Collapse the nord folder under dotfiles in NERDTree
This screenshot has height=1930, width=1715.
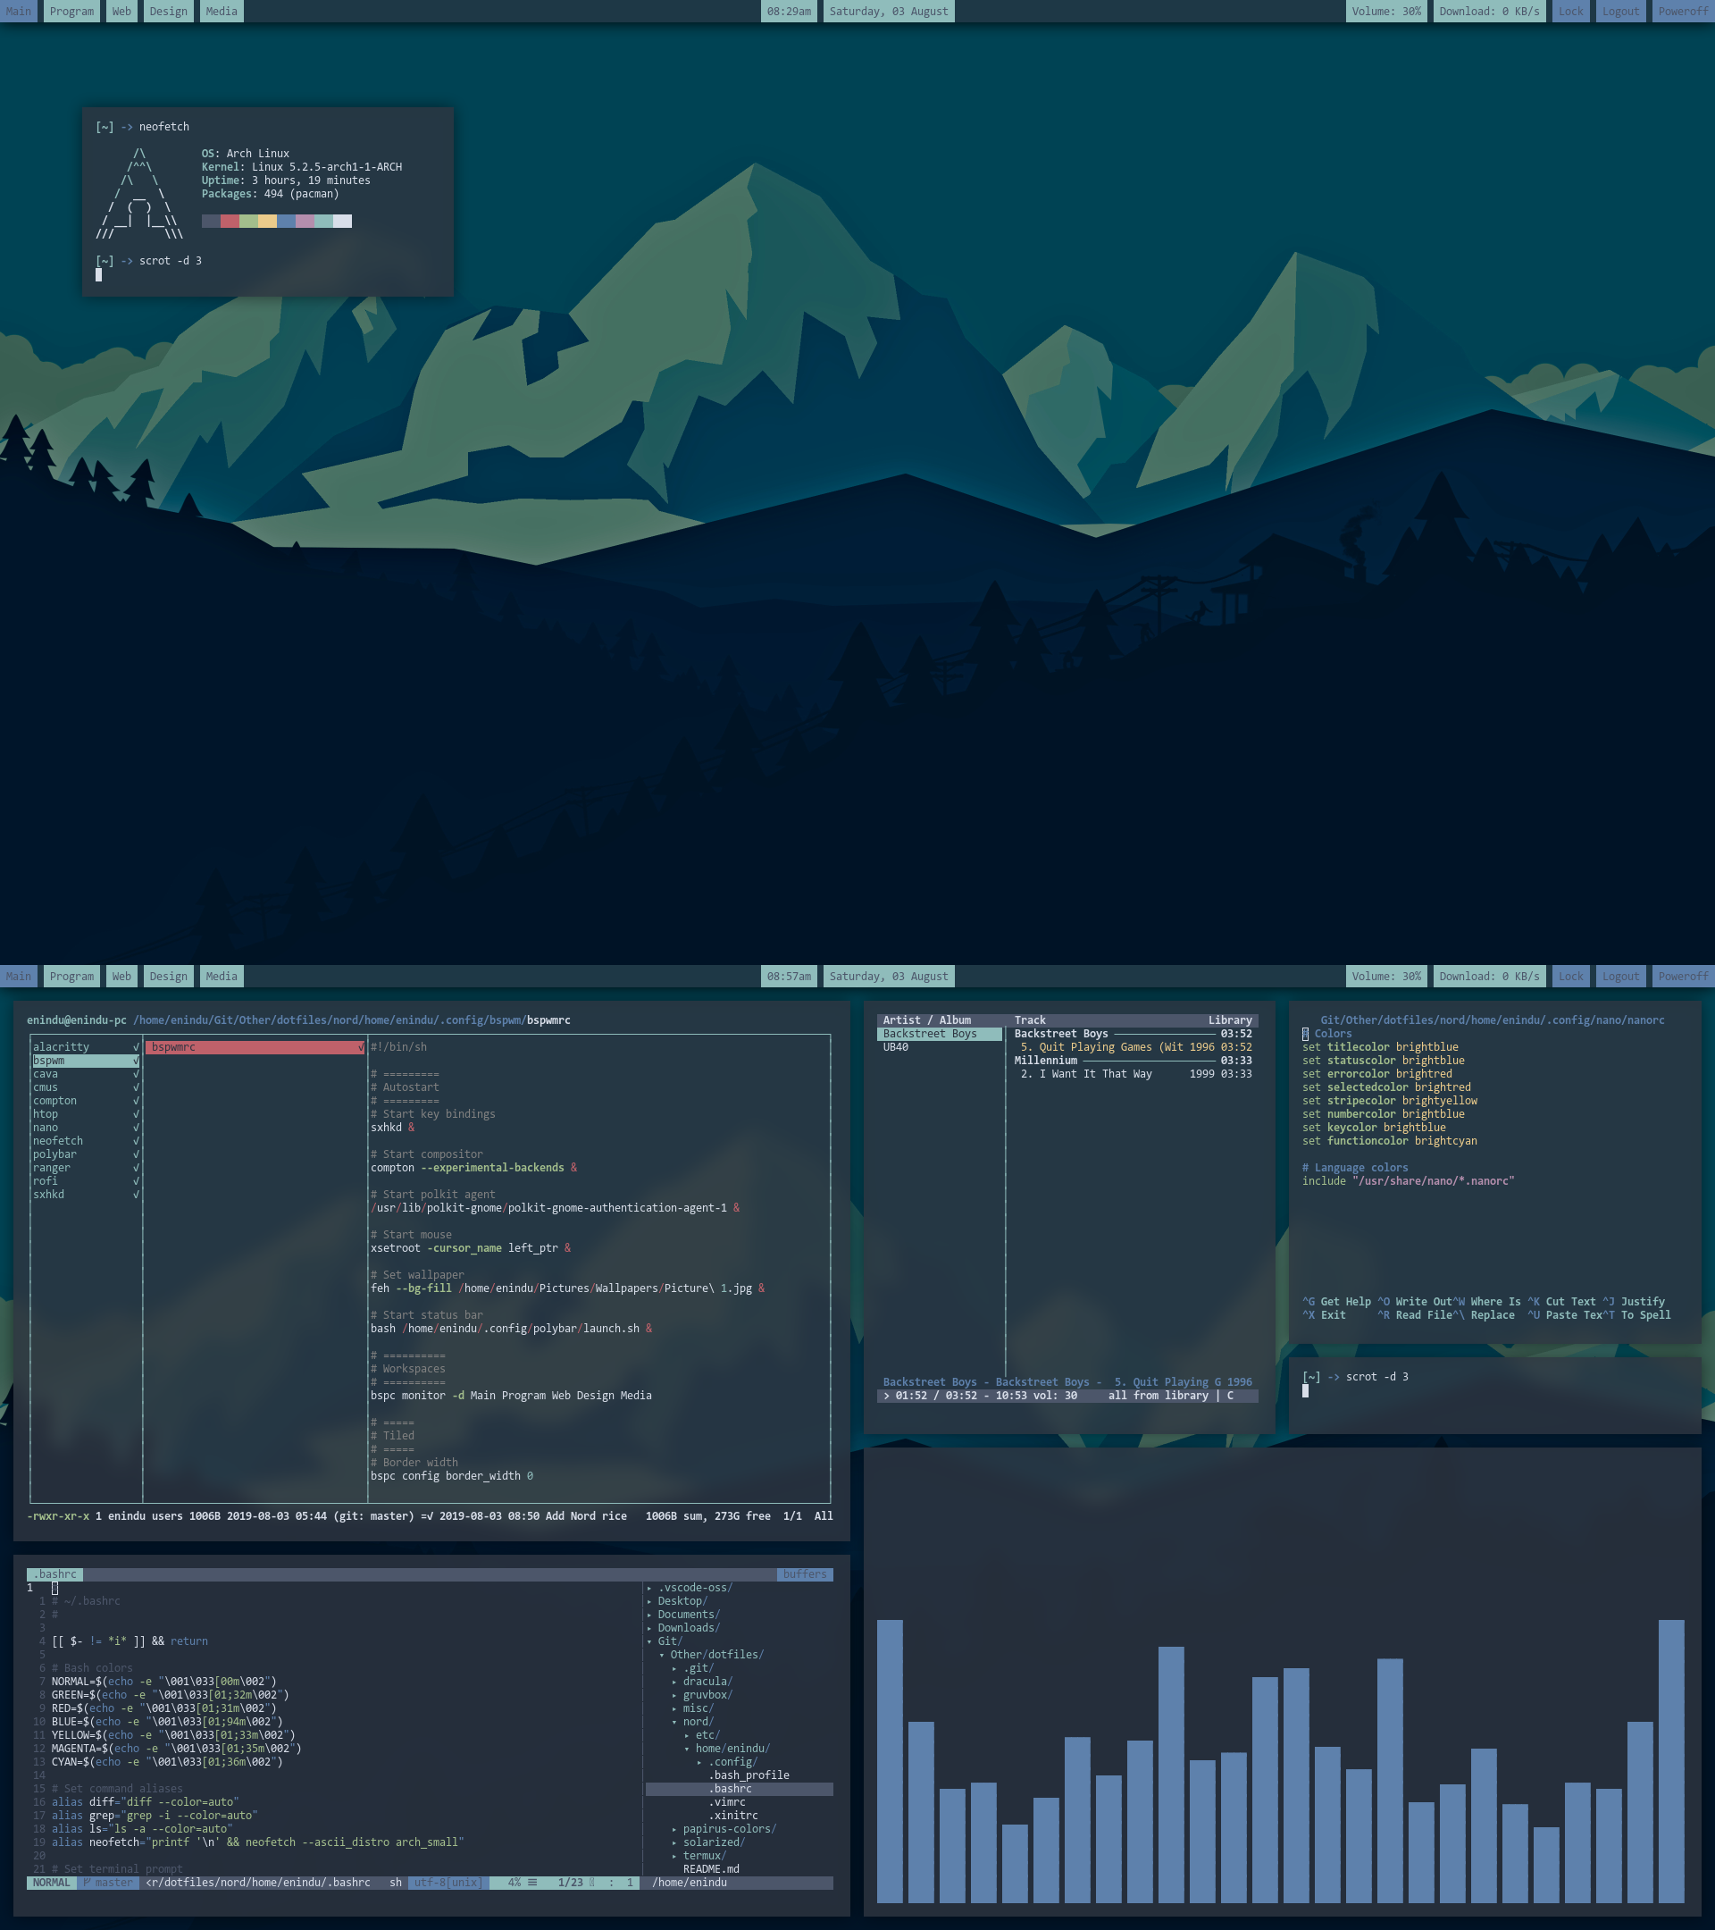696,1721
